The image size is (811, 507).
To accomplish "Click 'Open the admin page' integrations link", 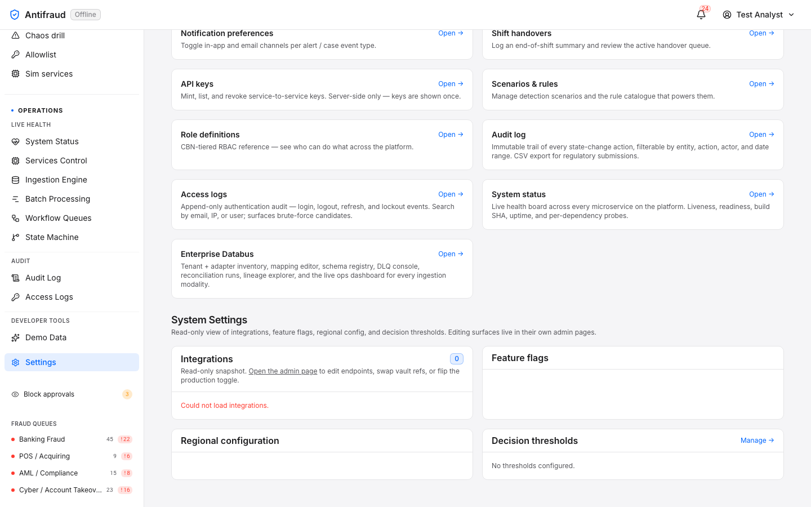I will [x=283, y=371].
